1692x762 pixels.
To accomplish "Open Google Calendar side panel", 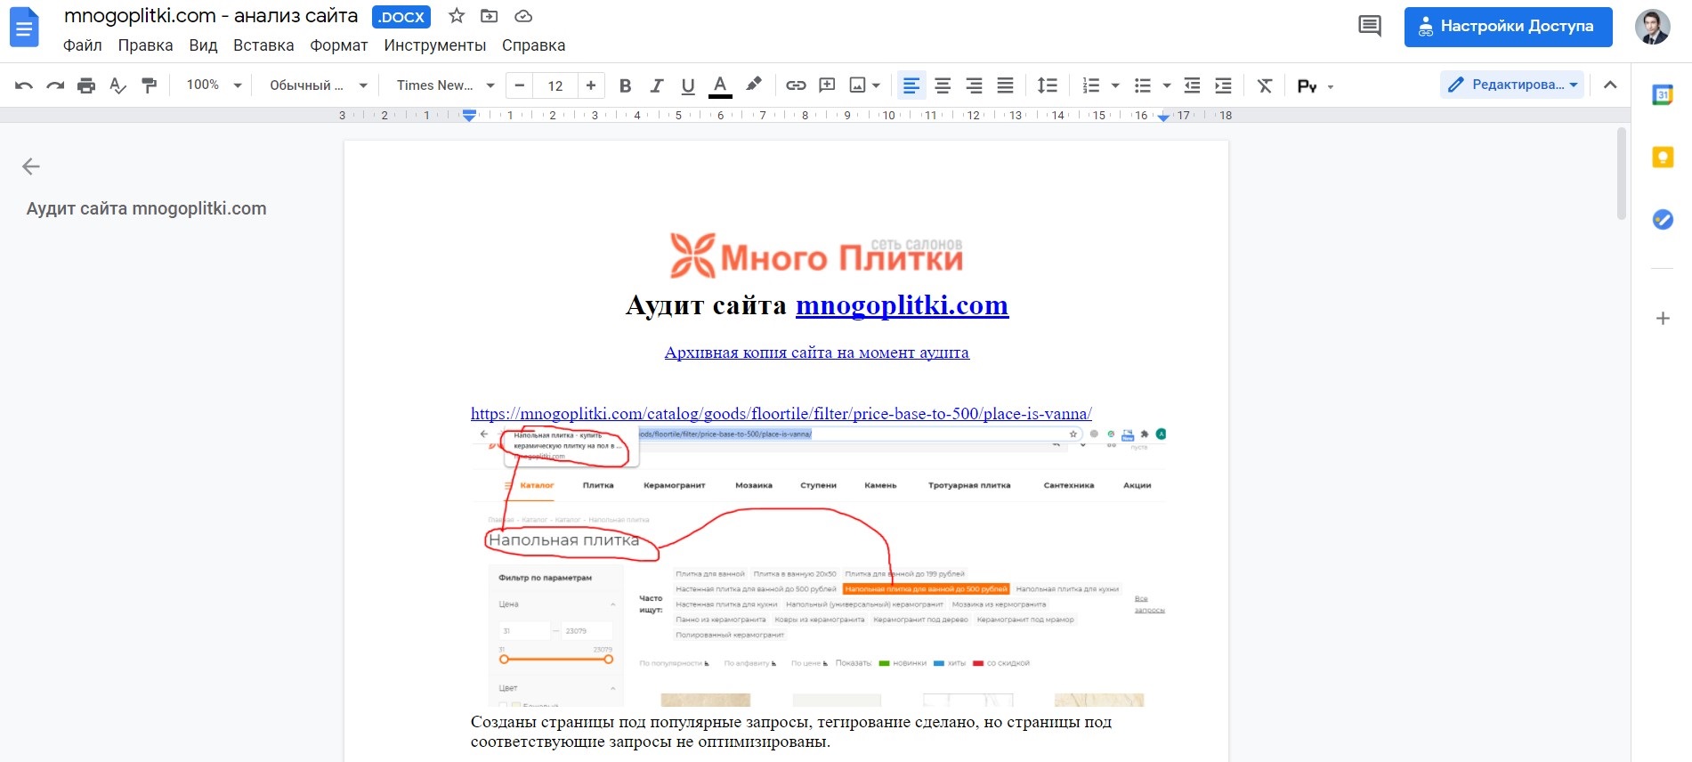I will 1663,94.
